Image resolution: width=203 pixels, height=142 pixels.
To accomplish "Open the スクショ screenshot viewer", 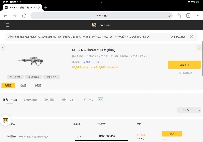I will coord(15,77).
